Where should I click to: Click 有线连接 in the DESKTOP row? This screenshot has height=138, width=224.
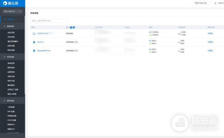69,33
